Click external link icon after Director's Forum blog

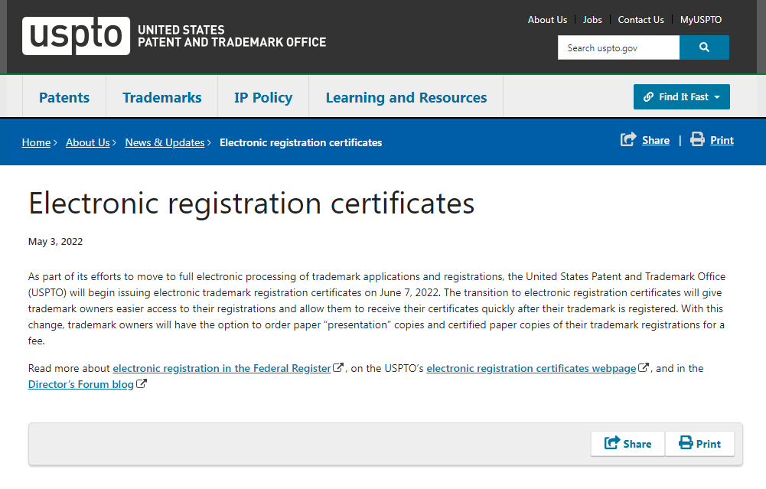coord(141,383)
